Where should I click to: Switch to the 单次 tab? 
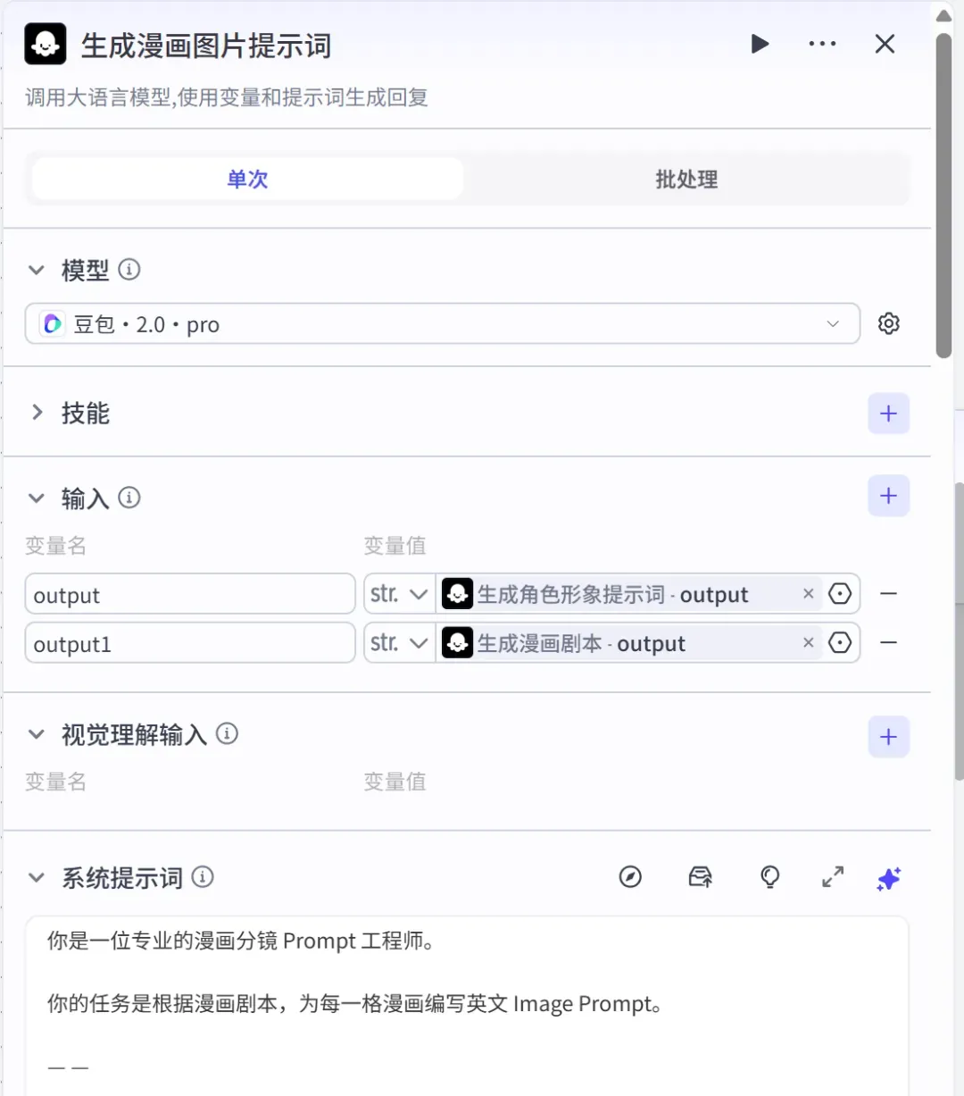[x=248, y=179]
